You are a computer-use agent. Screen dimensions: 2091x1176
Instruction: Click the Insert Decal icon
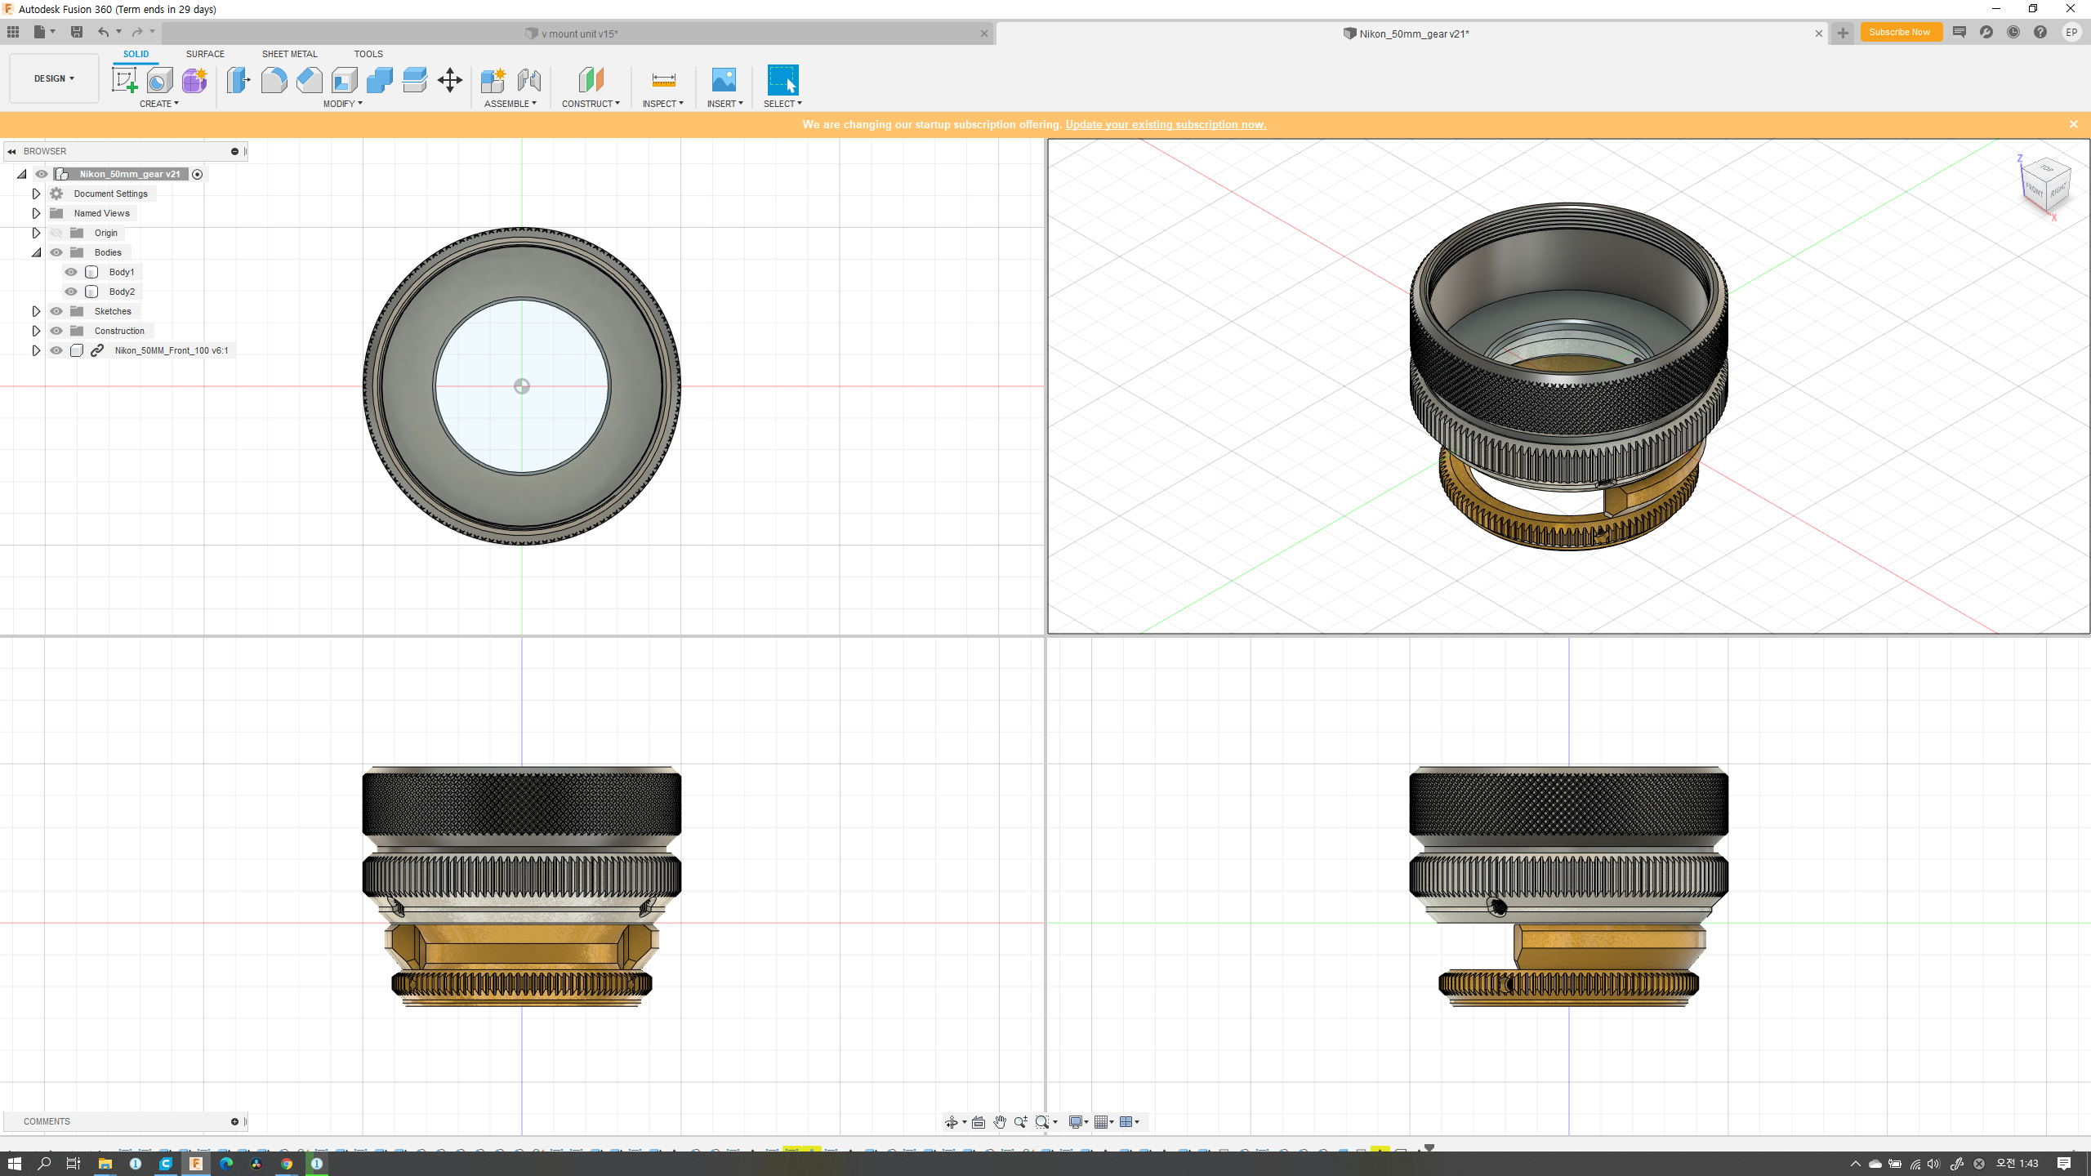tap(724, 80)
